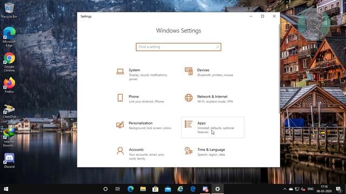Click "Speech, region, date" description
This screenshot has height=194, width=346.
[211, 155]
